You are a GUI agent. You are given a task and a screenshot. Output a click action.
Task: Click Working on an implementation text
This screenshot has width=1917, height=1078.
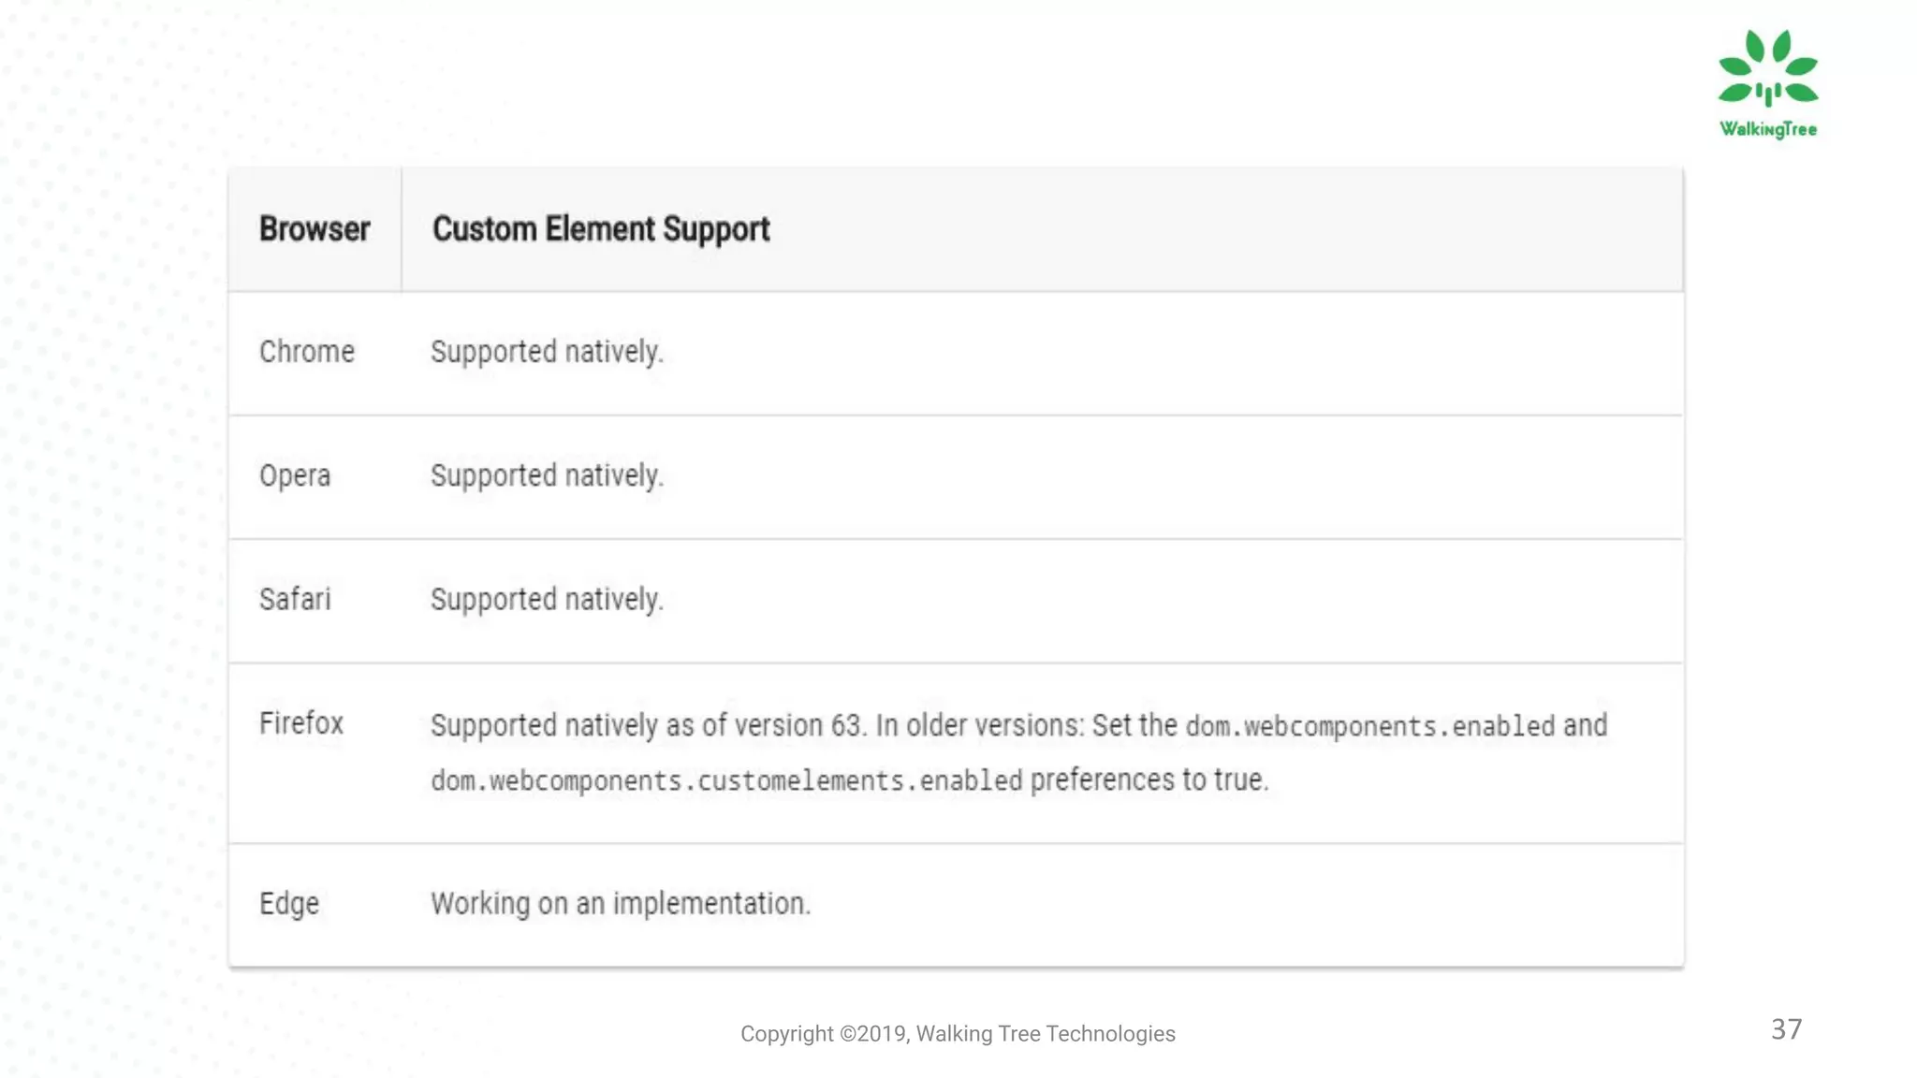(x=621, y=904)
